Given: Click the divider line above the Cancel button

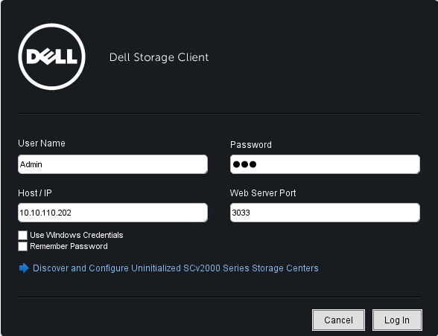Looking at the screenshot, I should point(219,297).
